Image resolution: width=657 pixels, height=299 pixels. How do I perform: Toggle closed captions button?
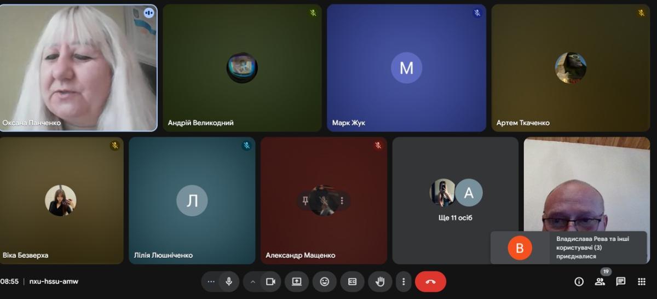click(x=352, y=281)
